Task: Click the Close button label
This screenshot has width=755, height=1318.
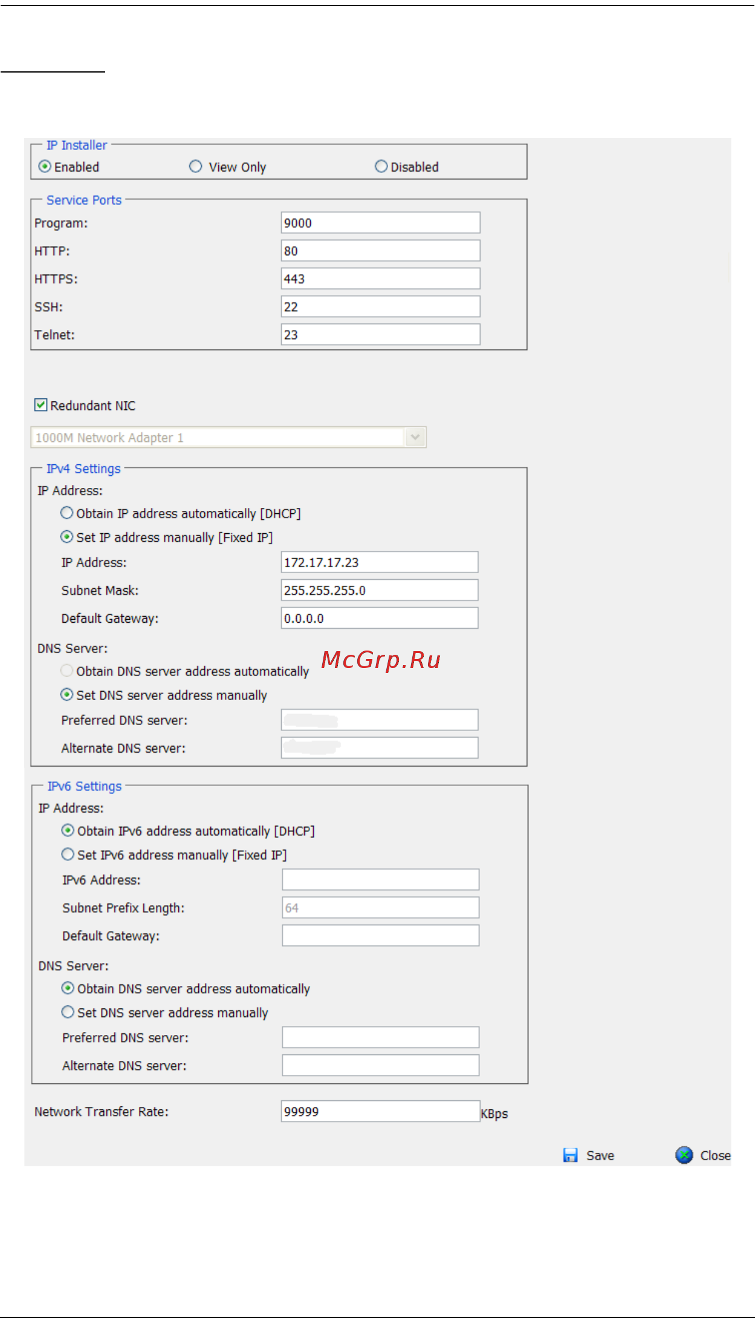Action: click(x=715, y=1155)
